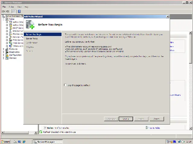The image size is (193, 144).
Task: Click the first quick launch icon beside Start
Action: pyautogui.click(x=15, y=142)
